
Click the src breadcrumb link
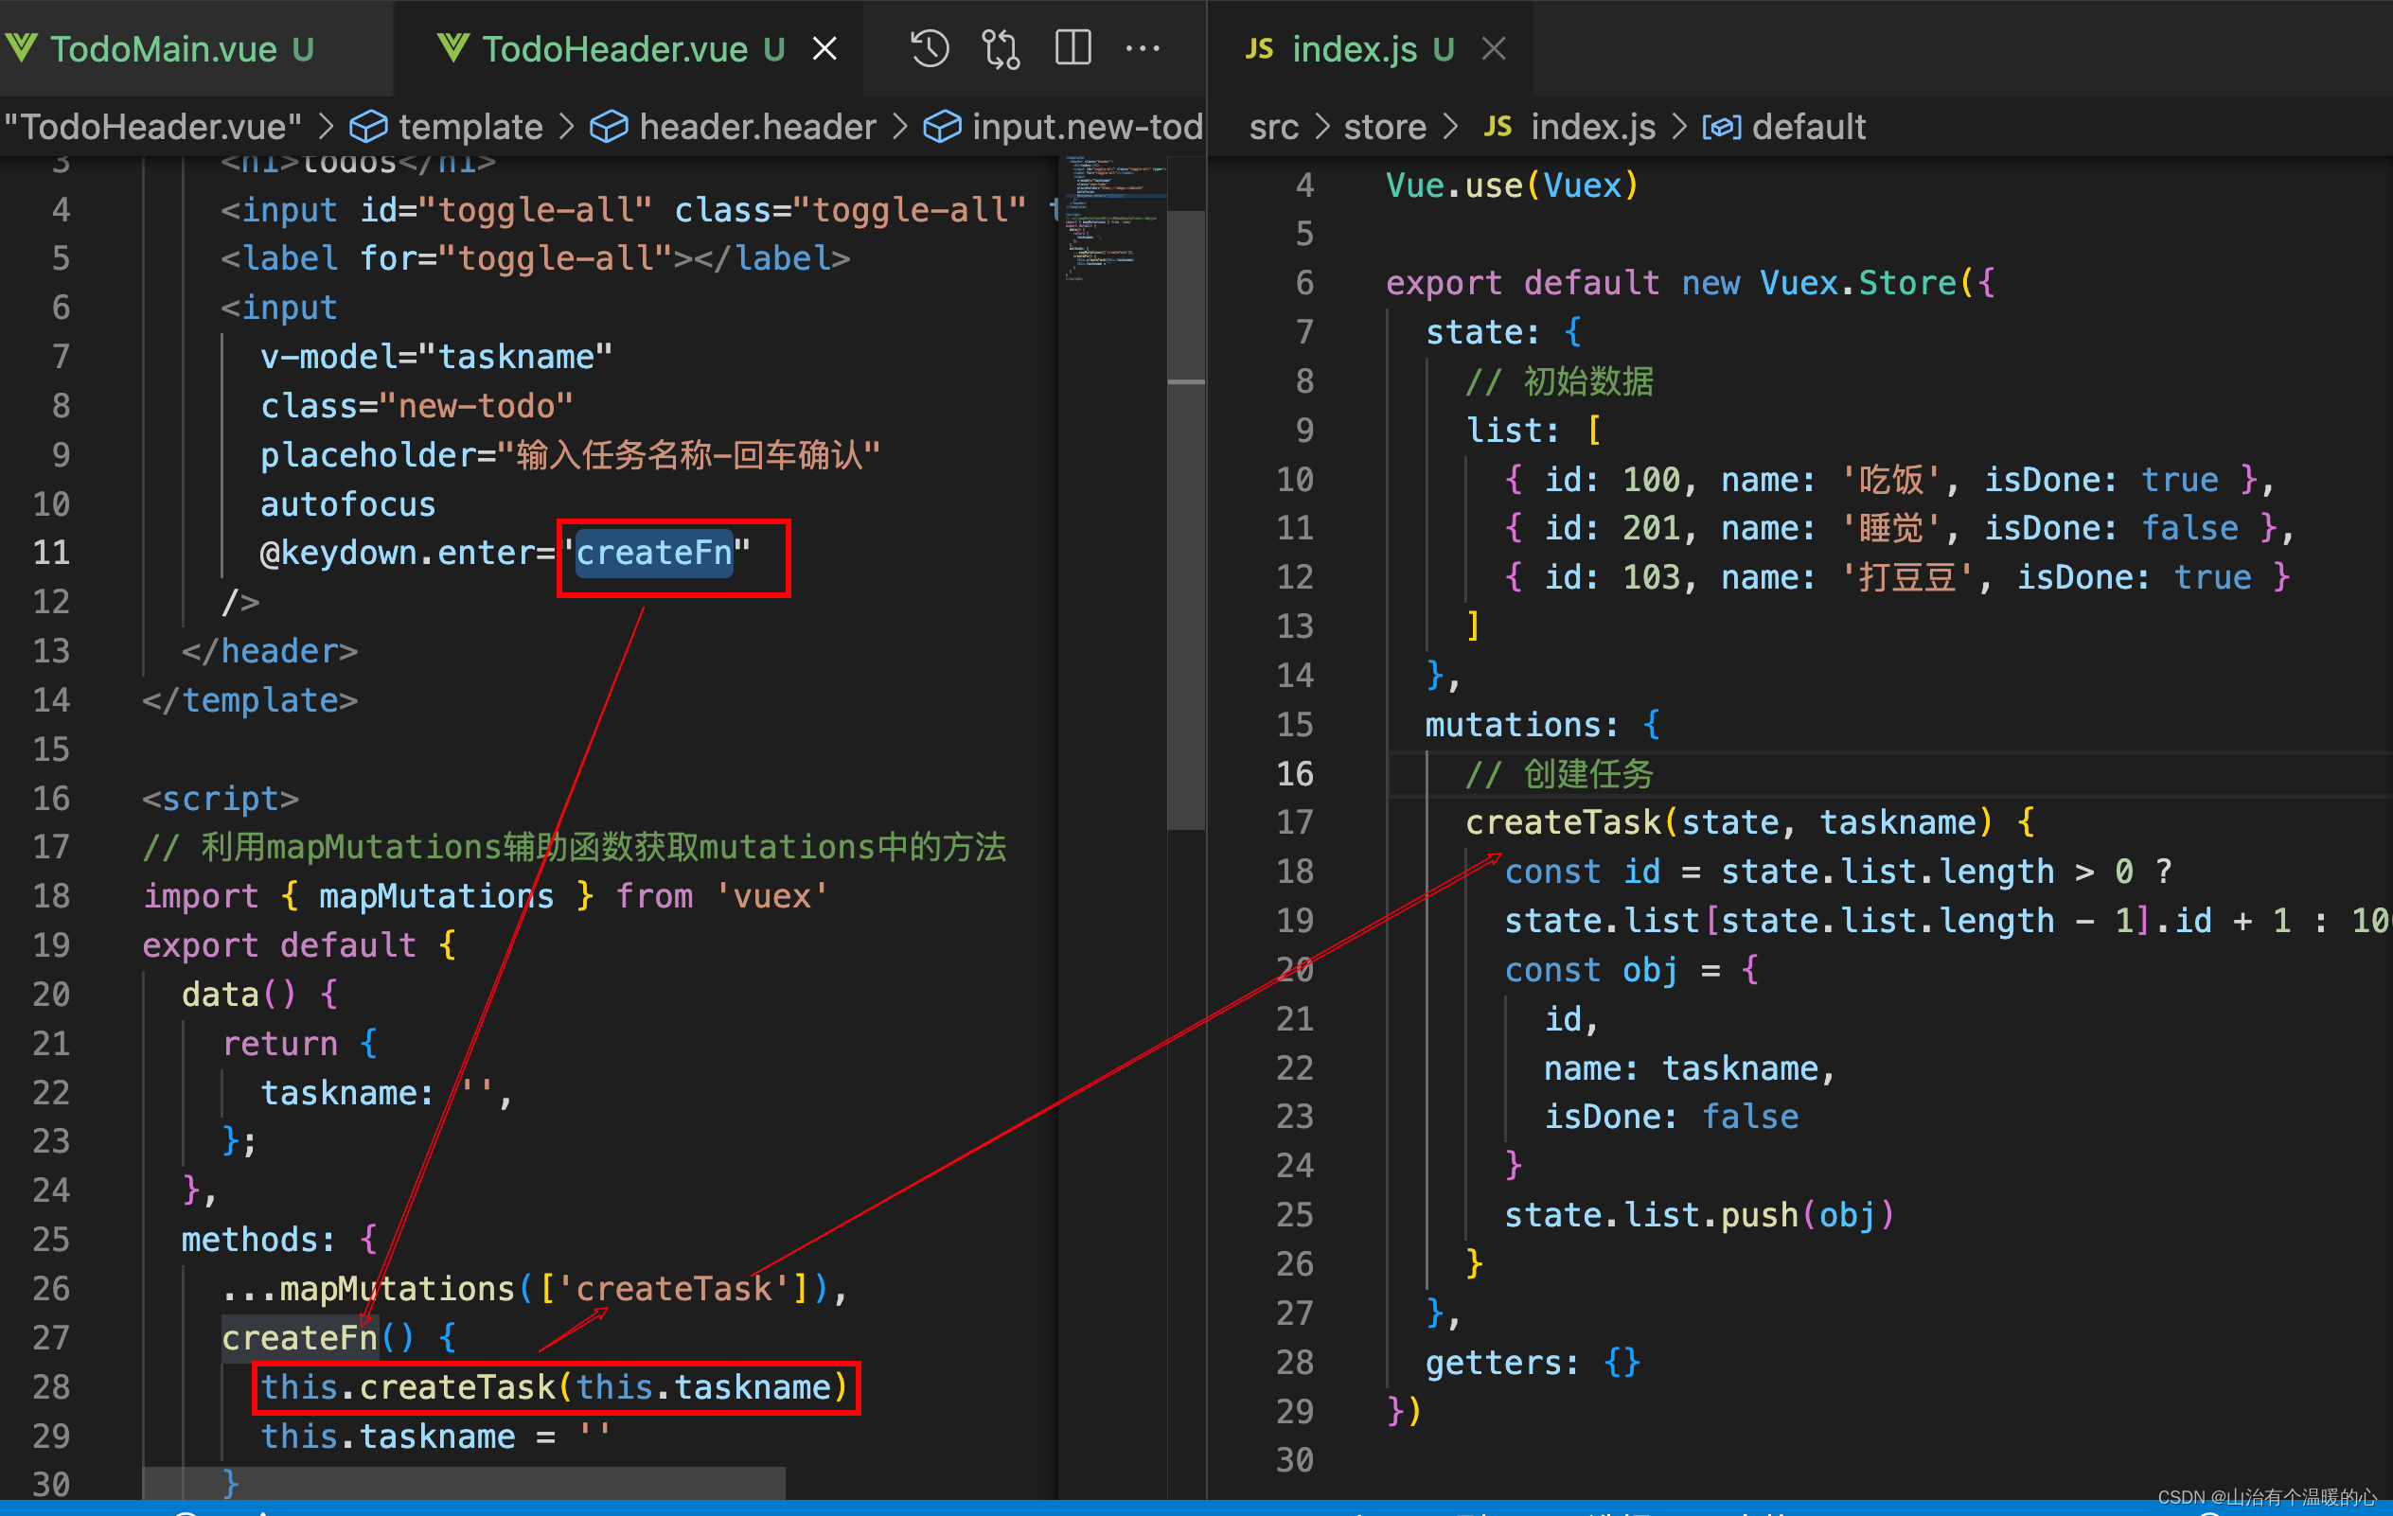point(1273,127)
